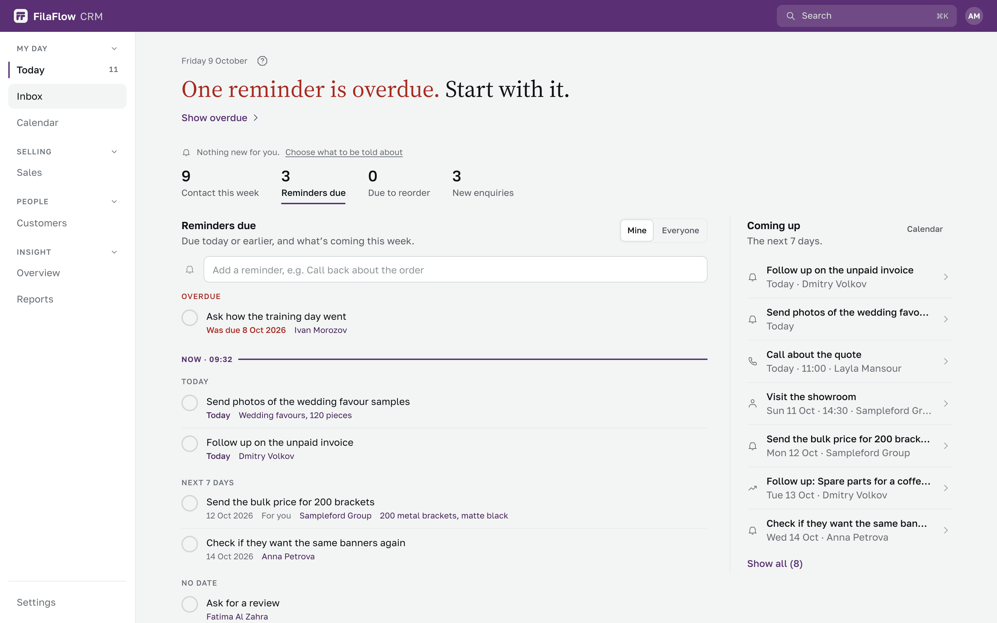Image resolution: width=997 pixels, height=623 pixels.
Task: Select the Due to reorder tab
Action: pyautogui.click(x=399, y=184)
